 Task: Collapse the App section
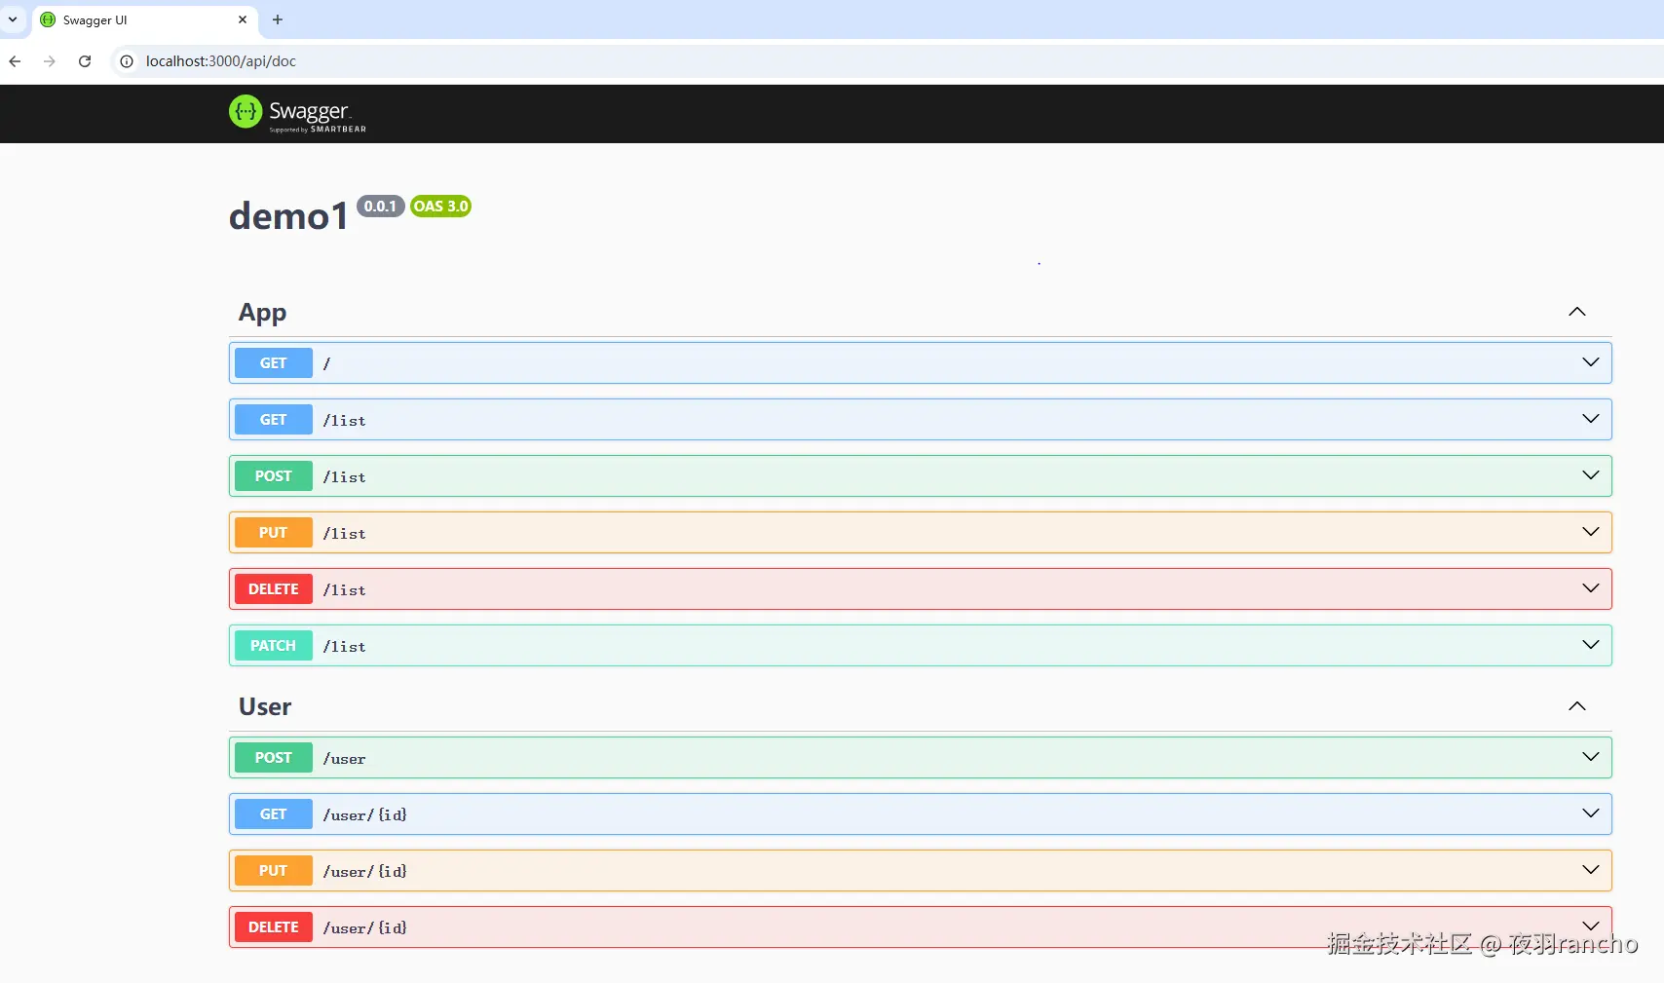[x=1577, y=312]
